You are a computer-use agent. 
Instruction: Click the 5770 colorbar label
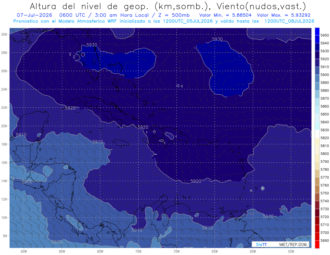coord(324,177)
